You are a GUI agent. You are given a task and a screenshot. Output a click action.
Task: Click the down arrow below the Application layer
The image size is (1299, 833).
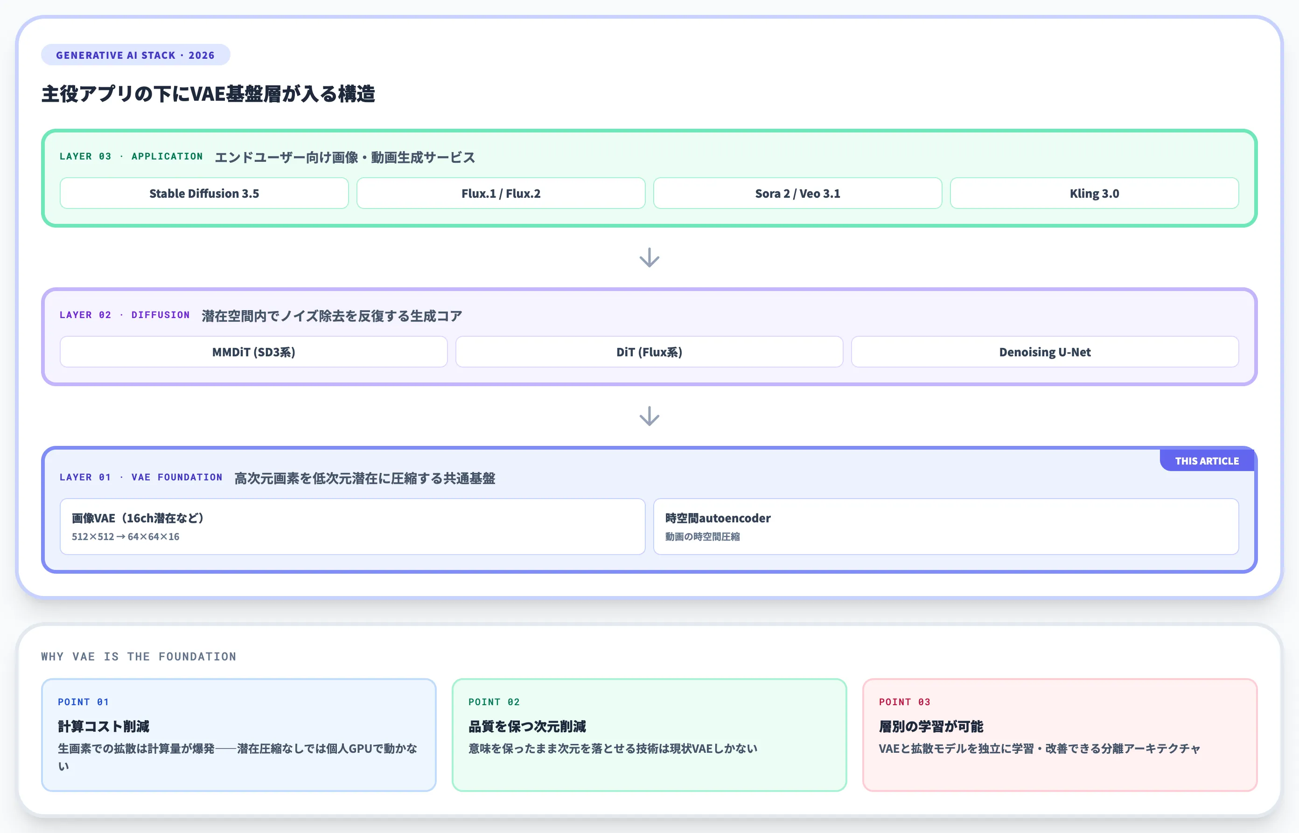coord(649,257)
